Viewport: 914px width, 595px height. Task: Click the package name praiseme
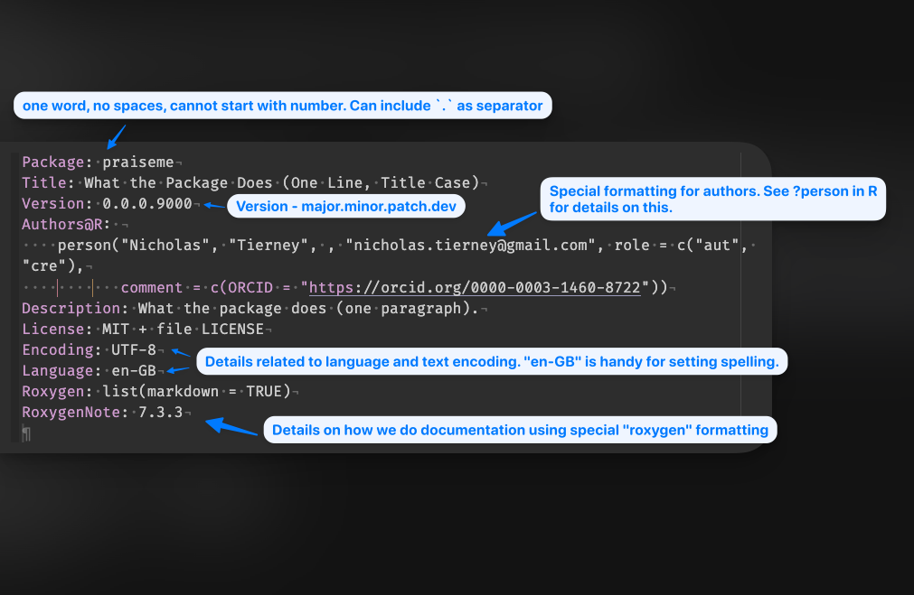click(138, 162)
